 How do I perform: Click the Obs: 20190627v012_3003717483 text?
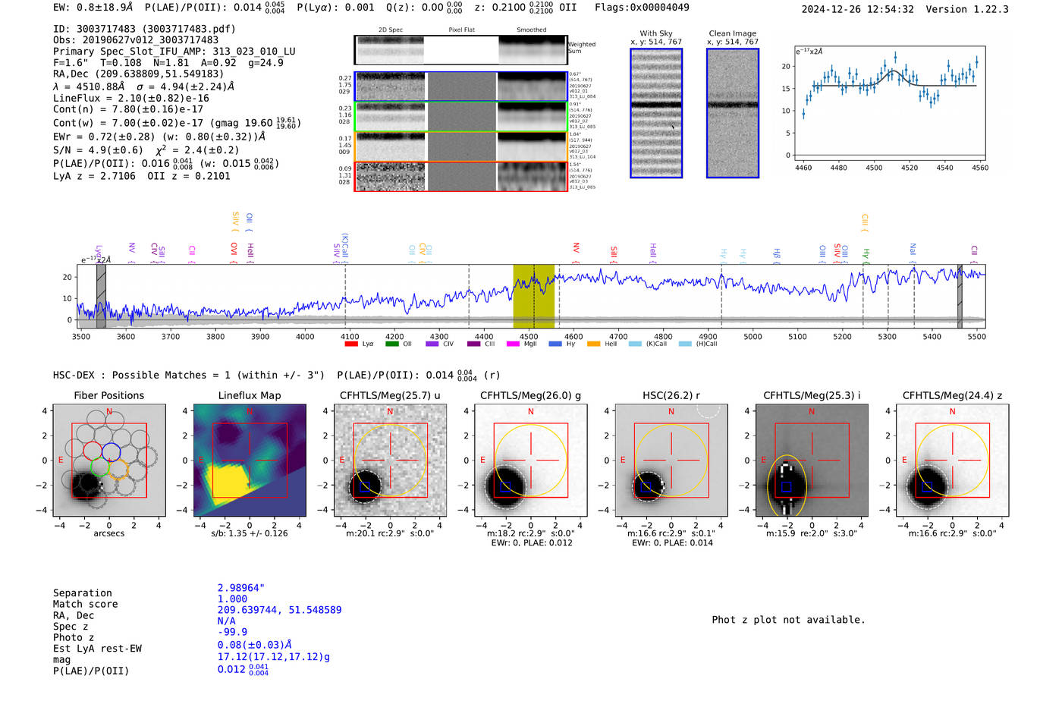click(136, 40)
